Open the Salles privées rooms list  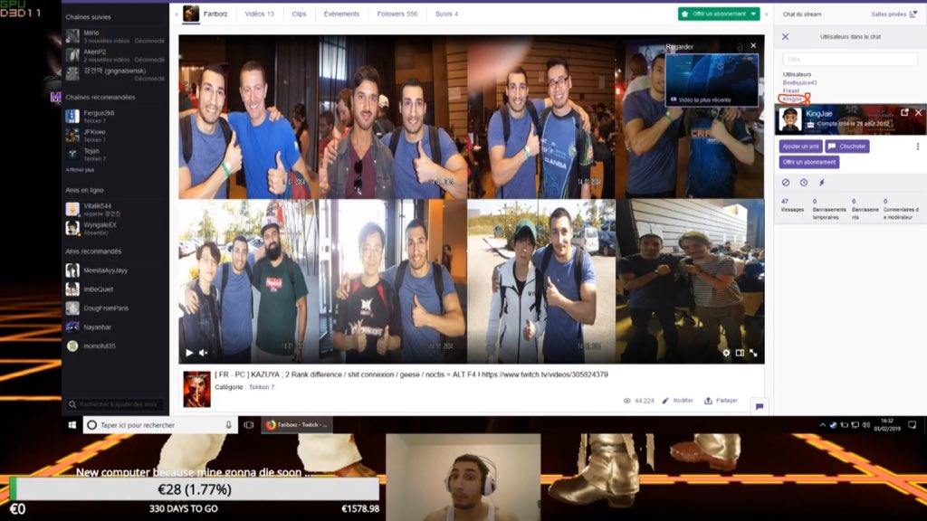894,14
